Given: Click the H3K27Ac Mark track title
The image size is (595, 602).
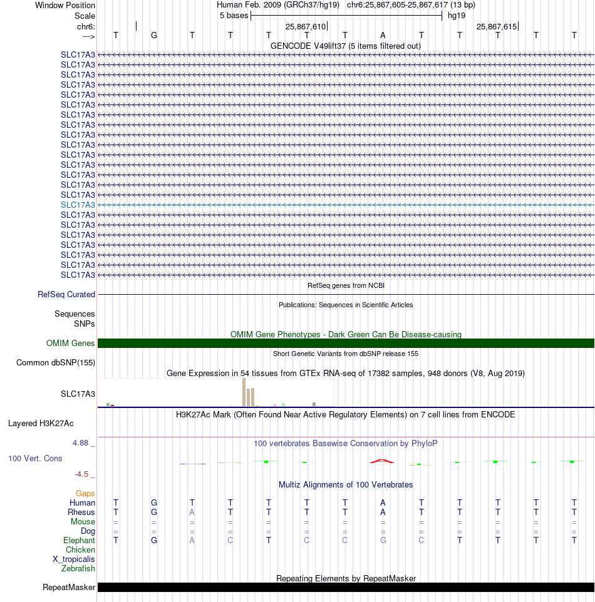Looking at the screenshot, I should click(x=346, y=415).
